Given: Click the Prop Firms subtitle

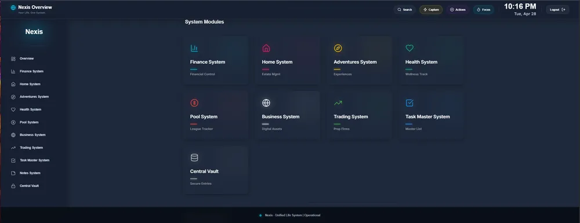Looking at the screenshot, I should coord(342,129).
